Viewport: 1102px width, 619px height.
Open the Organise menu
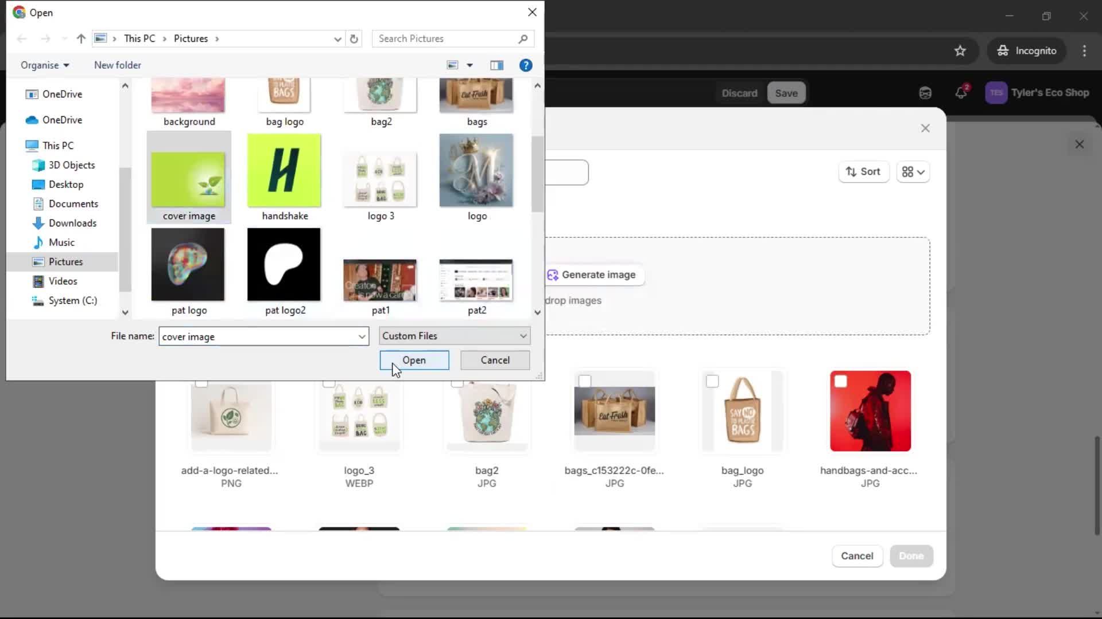tap(44, 65)
